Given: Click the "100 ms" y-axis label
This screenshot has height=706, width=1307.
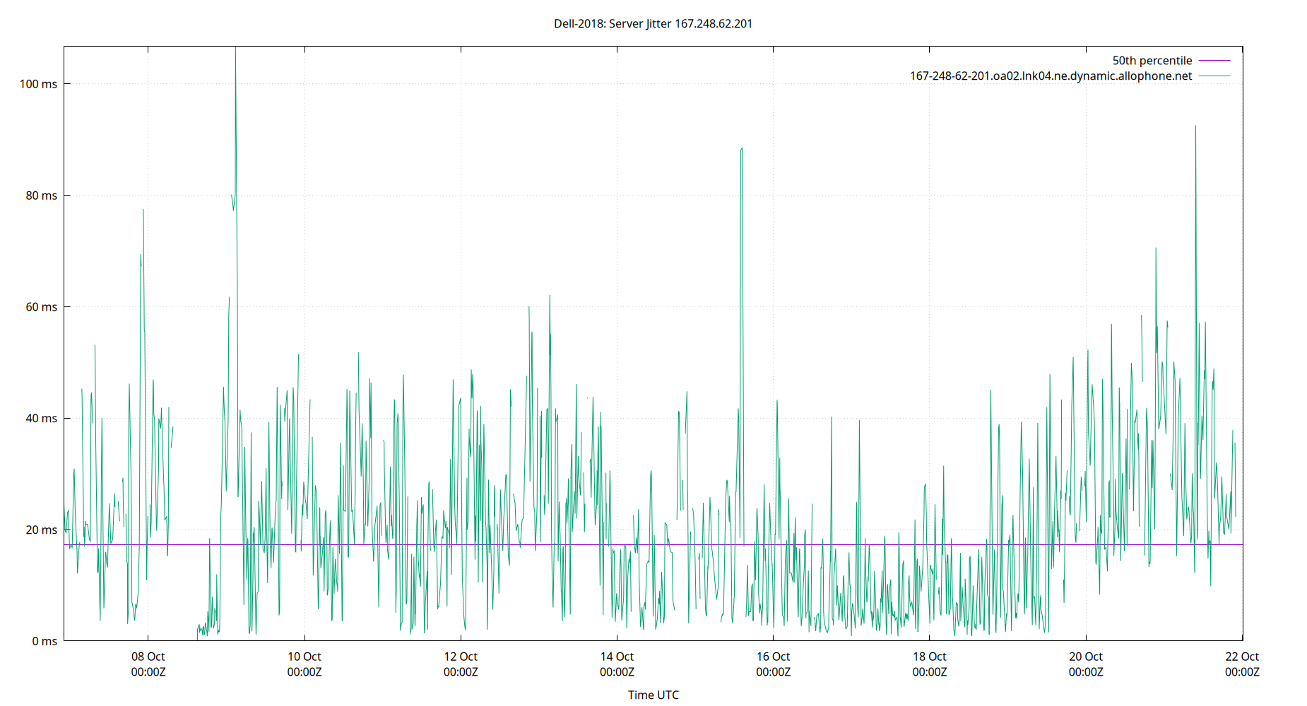Looking at the screenshot, I should pos(39,84).
